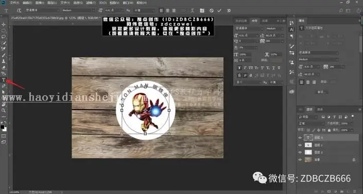The image size is (363, 194).
Task: Toggle Lock All padlock in Layers panel
Action: (x=329, y=130)
